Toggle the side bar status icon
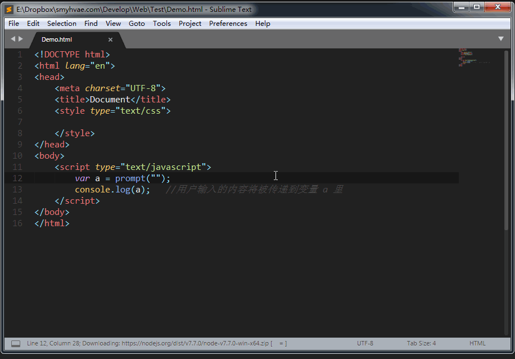515x359 pixels. click(x=16, y=344)
